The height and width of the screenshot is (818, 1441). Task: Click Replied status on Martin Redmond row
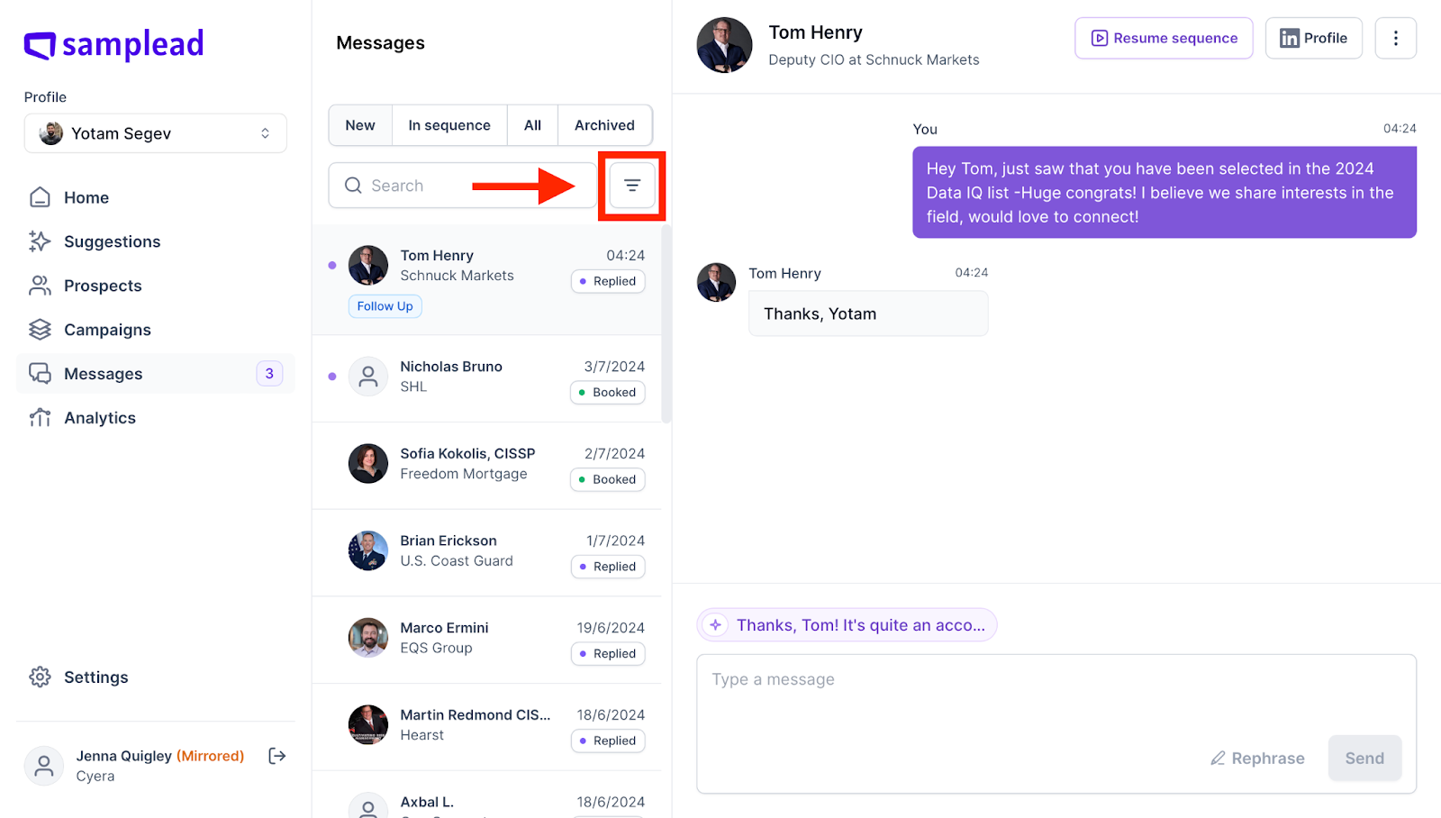point(608,741)
